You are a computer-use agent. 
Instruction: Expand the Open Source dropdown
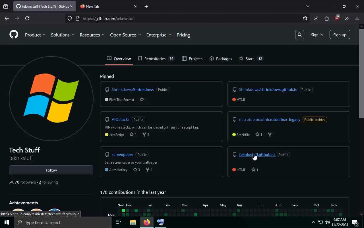click(x=125, y=35)
